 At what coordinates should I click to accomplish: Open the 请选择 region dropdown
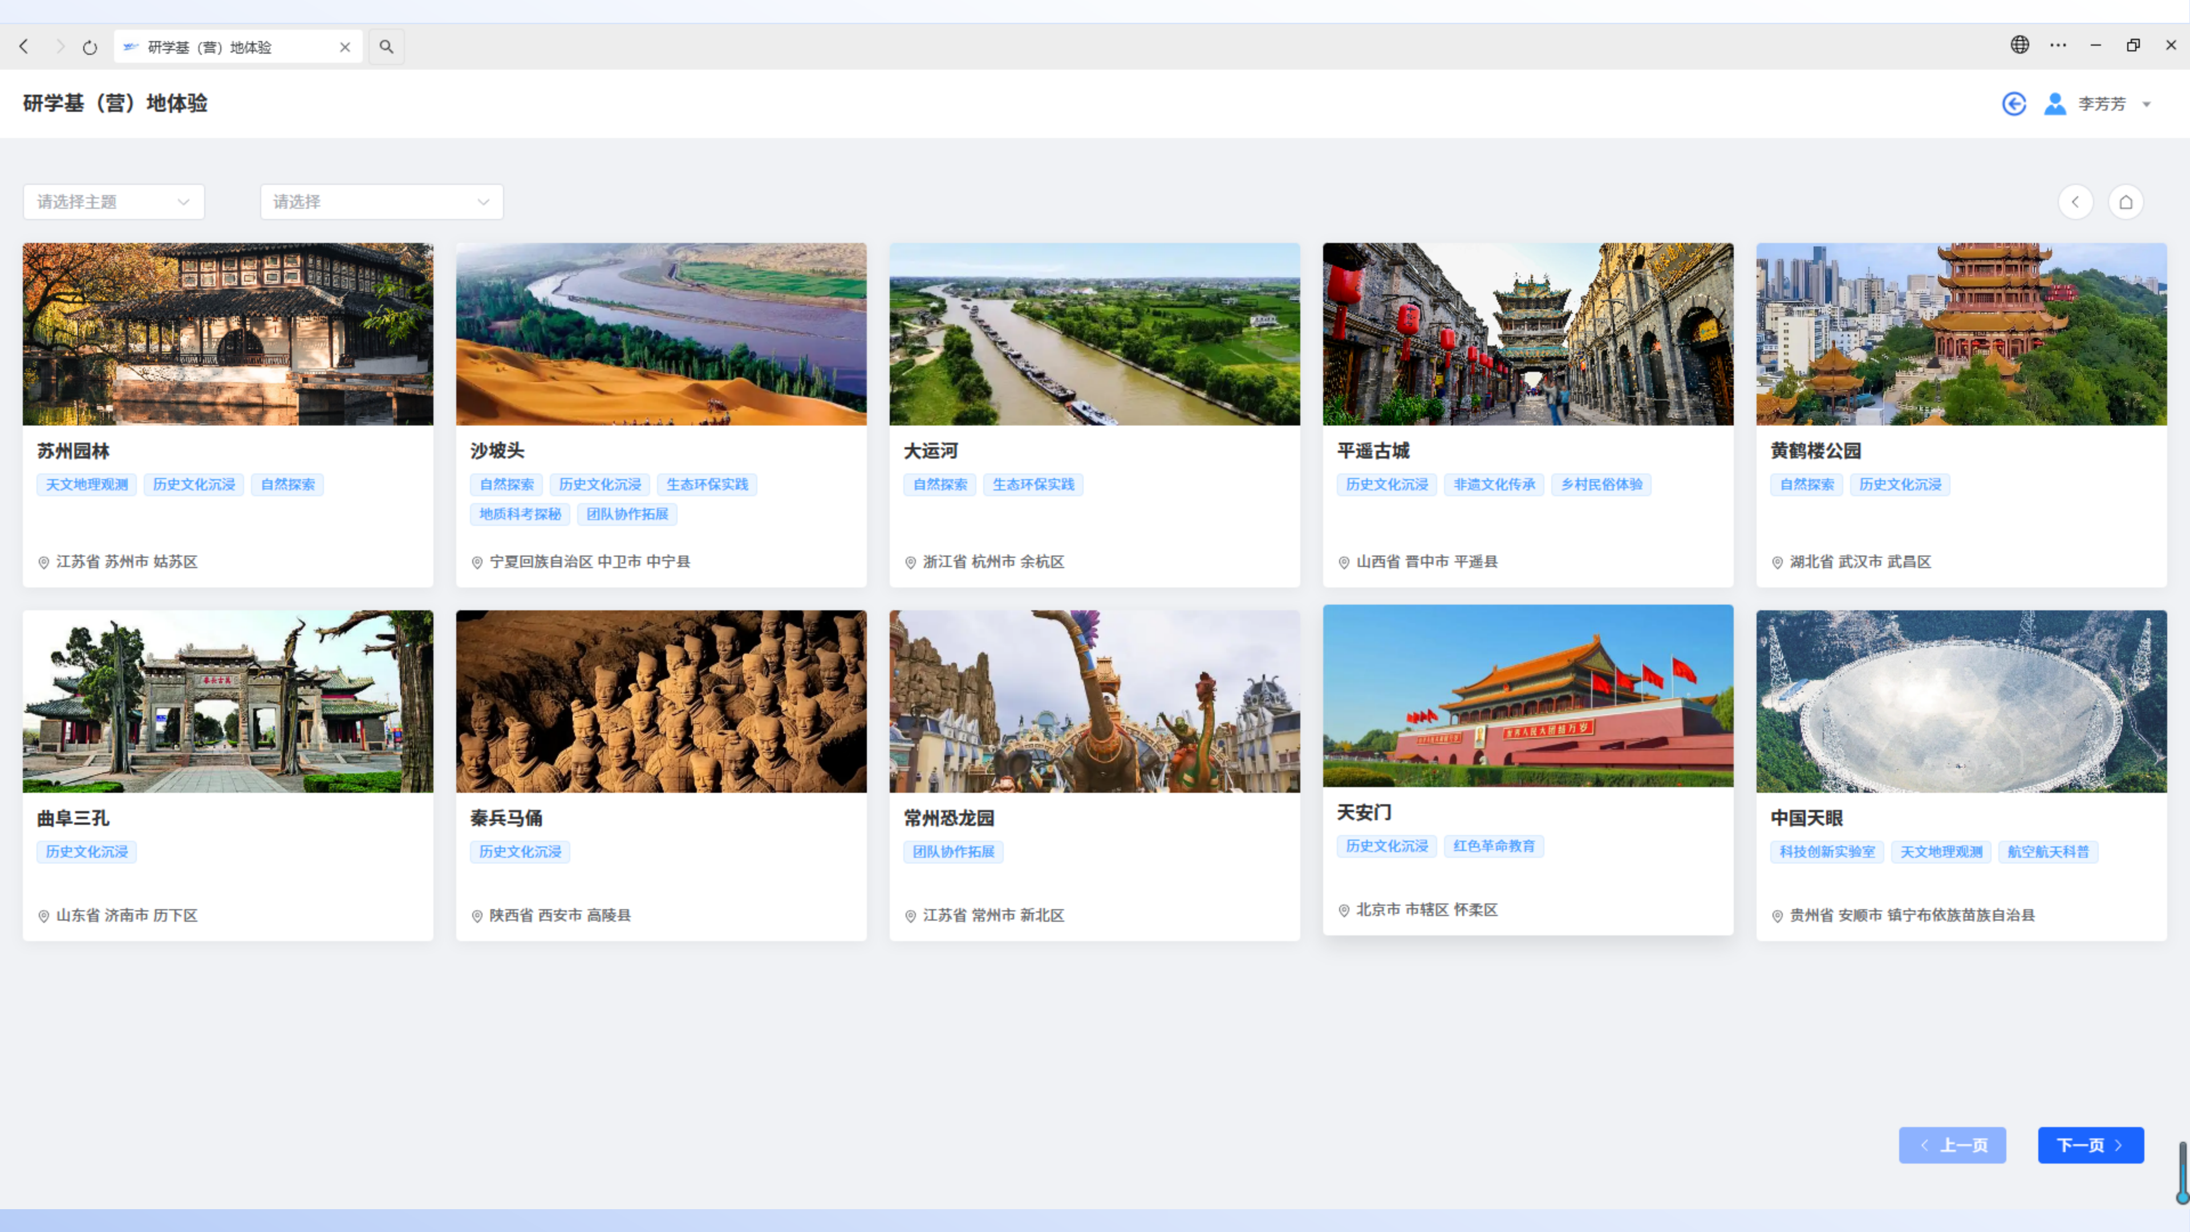pyautogui.click(x=382, y=202)
